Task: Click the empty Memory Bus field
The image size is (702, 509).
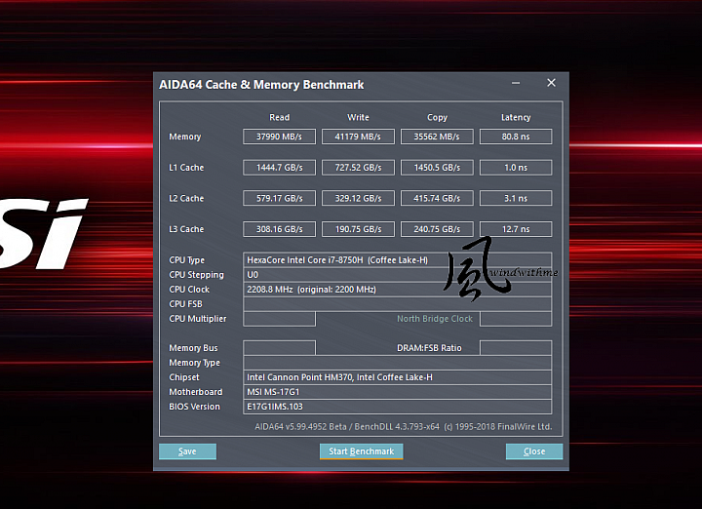Action: pyautogui.click(x=280, y=348)
